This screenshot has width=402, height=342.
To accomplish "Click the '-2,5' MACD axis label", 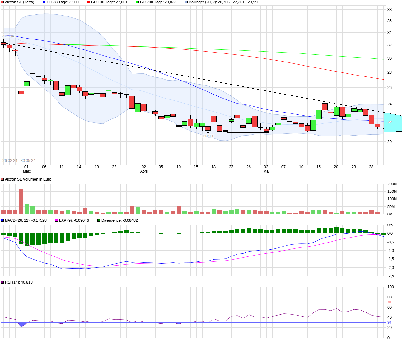I will 390,276.
